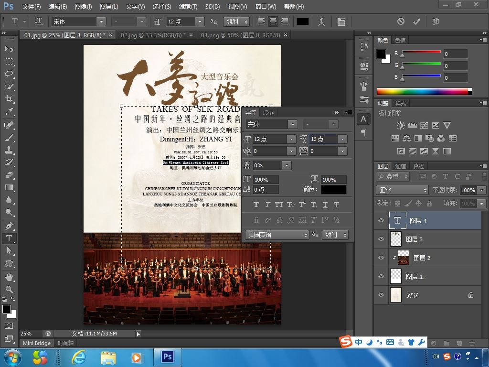Screen dimensions: 489x367
Task: Switch to the 段落 tab
Action: tap(268, 113)
